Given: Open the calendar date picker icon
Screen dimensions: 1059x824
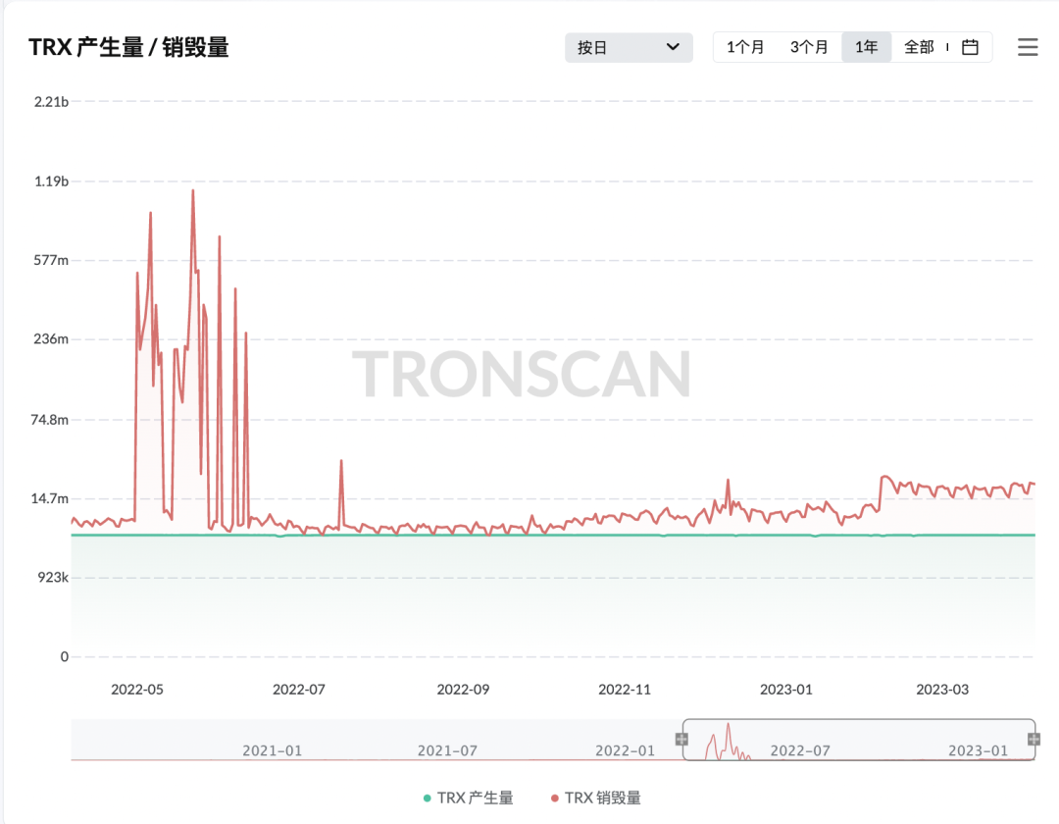Looking at the screenshot, I should (x=970, y=47).
